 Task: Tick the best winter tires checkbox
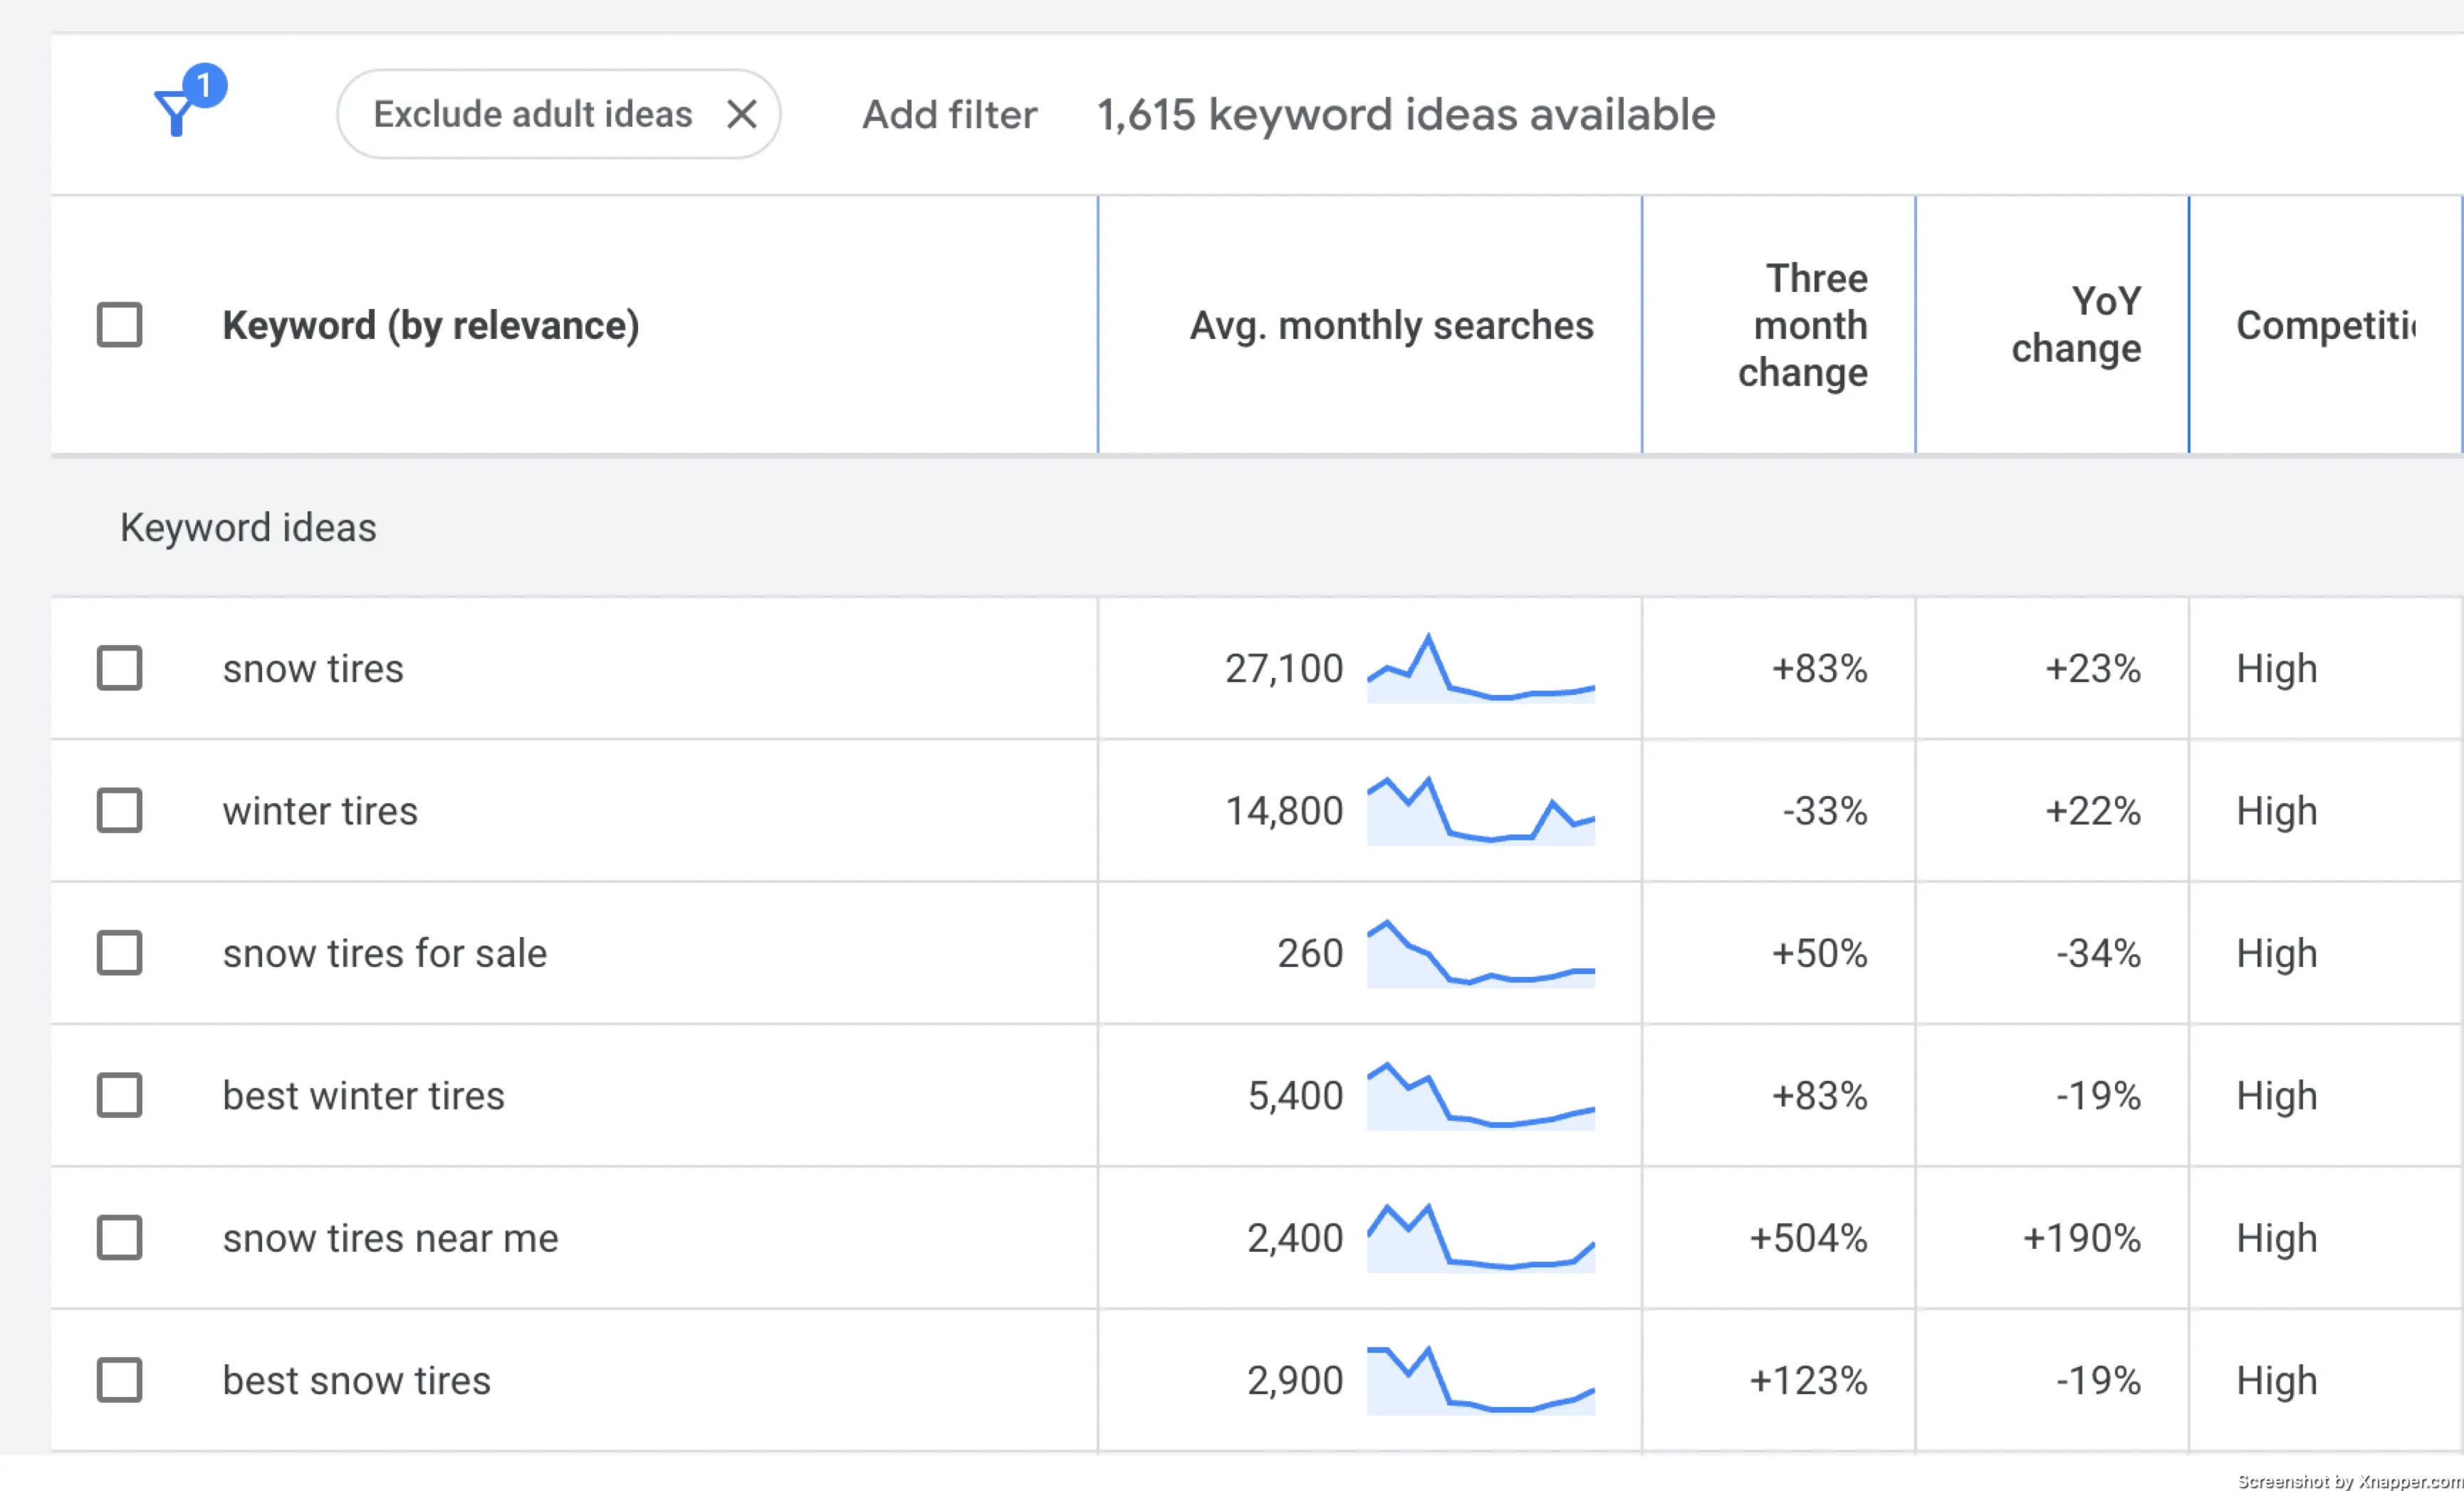pos(119,1095)
